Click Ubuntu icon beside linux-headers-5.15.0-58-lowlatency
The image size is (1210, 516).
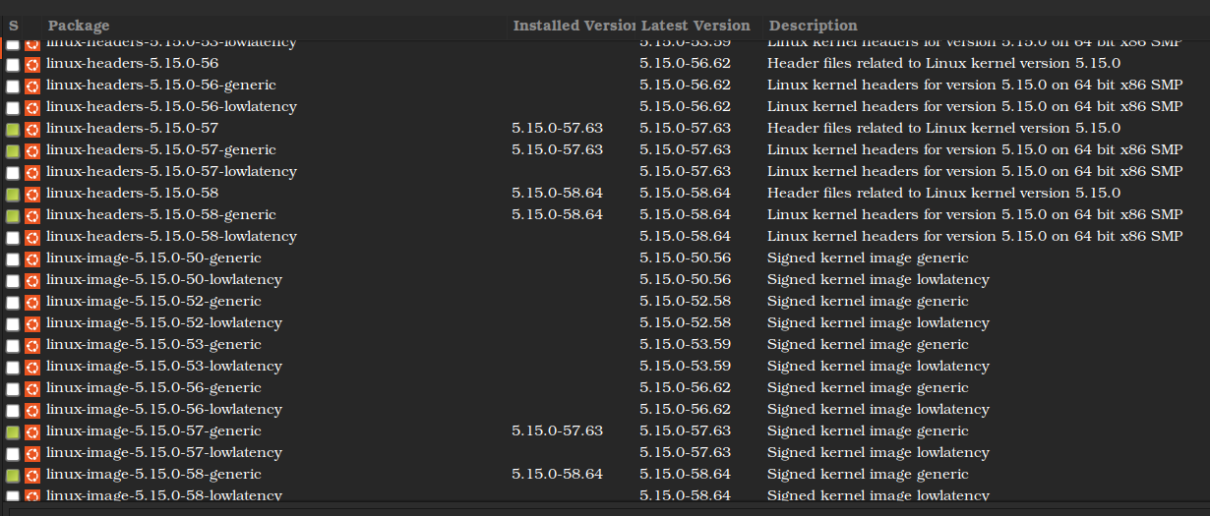pos(31,237)
